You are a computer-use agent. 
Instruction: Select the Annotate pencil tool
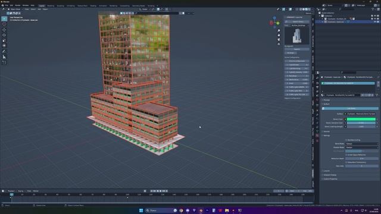click(4, 52)
